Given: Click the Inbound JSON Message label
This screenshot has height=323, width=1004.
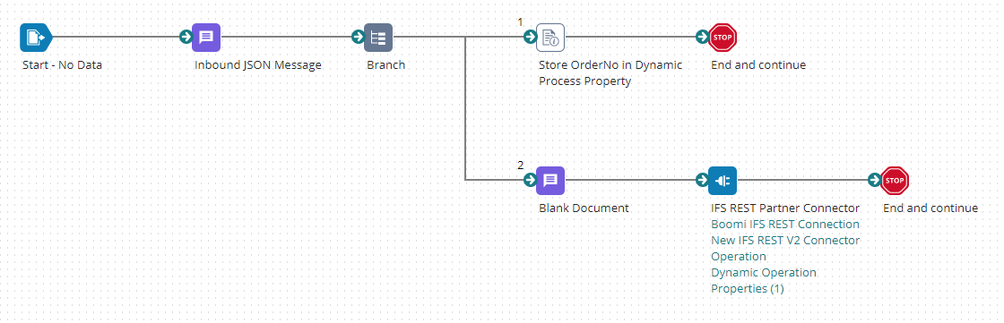Looking at the screenshot, I should [x=258, y=65].
